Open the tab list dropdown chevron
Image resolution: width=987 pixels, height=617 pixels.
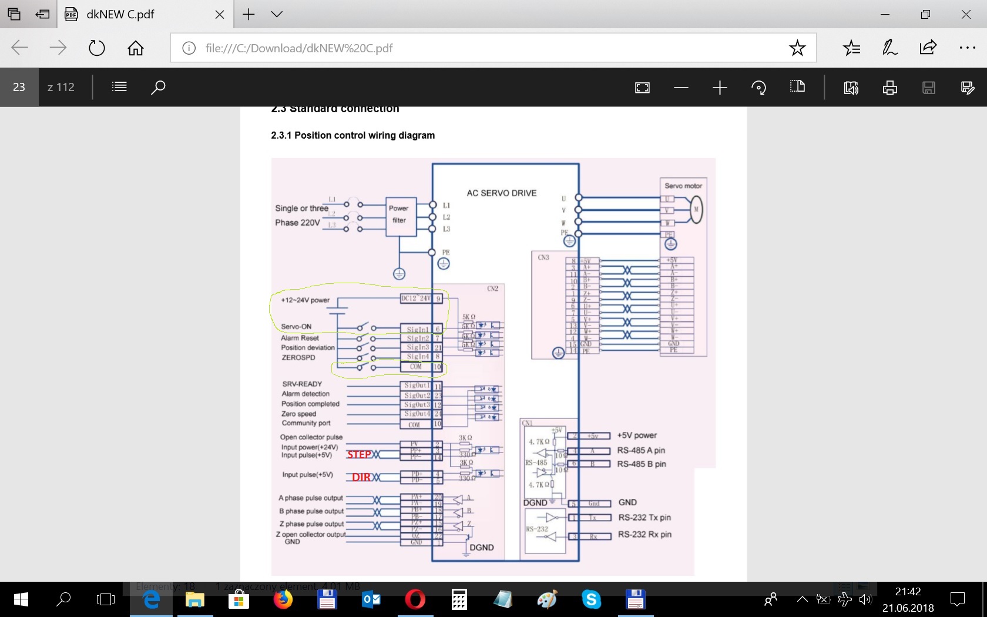point(277,14)
